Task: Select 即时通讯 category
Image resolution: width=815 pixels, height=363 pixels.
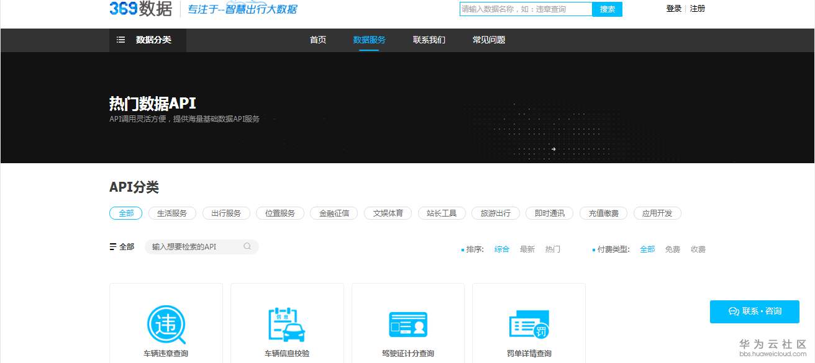Action: point(550,213)
